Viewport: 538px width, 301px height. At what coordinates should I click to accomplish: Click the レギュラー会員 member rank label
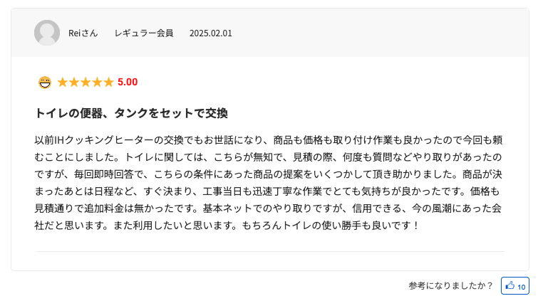[x=143, y=33]
